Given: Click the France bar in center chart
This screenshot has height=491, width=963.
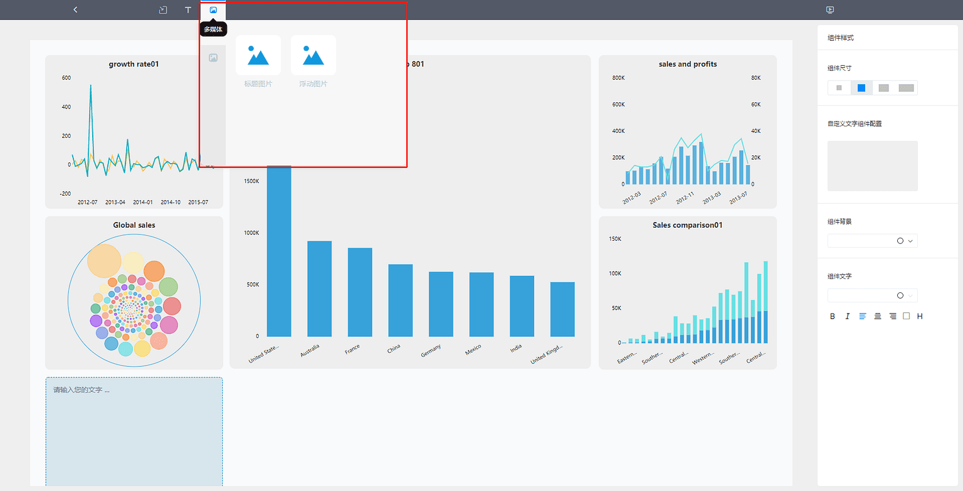Looking at the screenshot, I should pyautogui.click(x=360, y=292).
